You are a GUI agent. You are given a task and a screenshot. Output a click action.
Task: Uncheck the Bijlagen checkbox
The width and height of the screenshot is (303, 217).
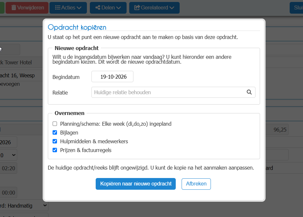tap(55, 133)
